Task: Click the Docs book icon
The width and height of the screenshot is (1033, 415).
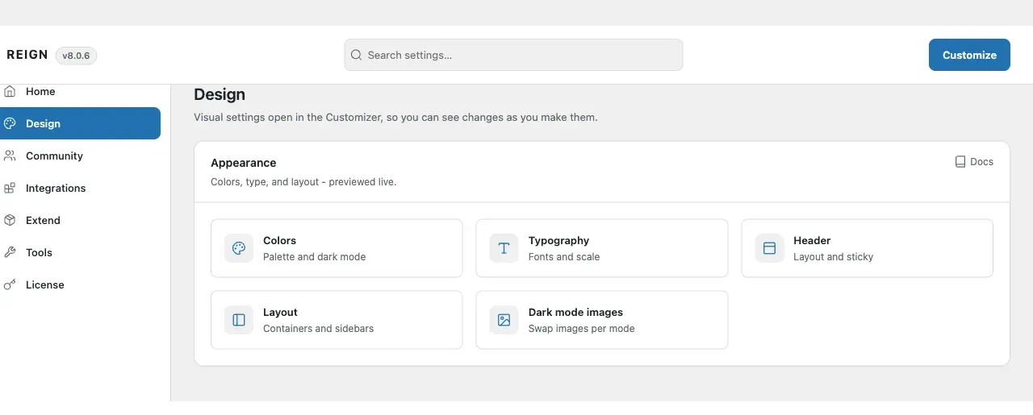Action: 960,162
